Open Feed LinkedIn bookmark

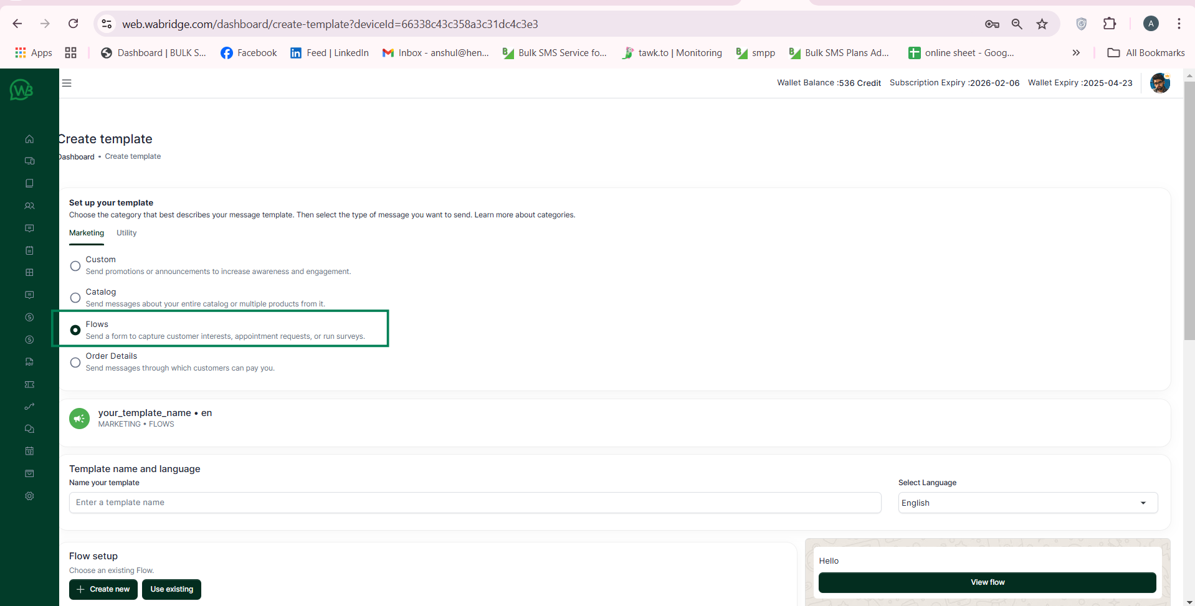330,53
